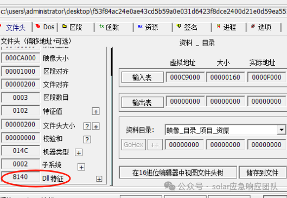287x198 pixels.
Task: Click 资料目录 virtual address field
Action: [x=184, y=144]
